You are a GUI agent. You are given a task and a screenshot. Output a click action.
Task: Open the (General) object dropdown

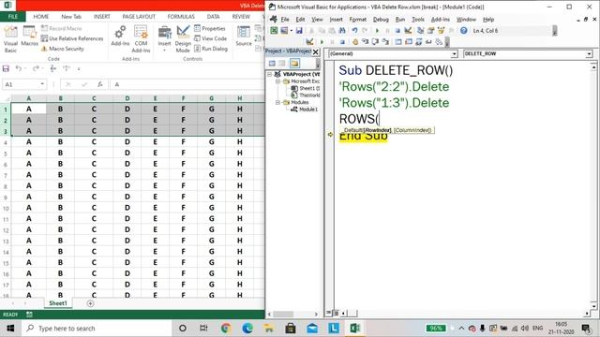(454, 54)
